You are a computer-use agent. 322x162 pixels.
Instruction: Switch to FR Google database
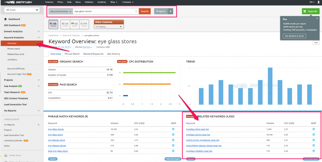[x=84, y=24]
